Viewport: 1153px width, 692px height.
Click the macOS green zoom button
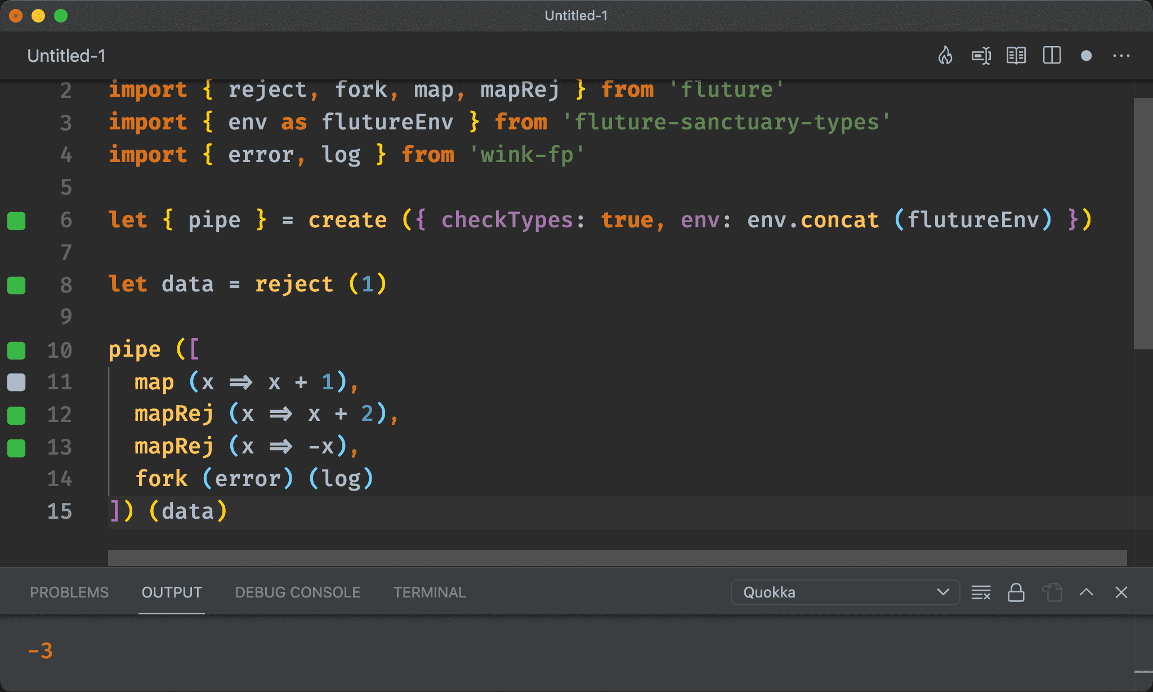tap(61, 16)
